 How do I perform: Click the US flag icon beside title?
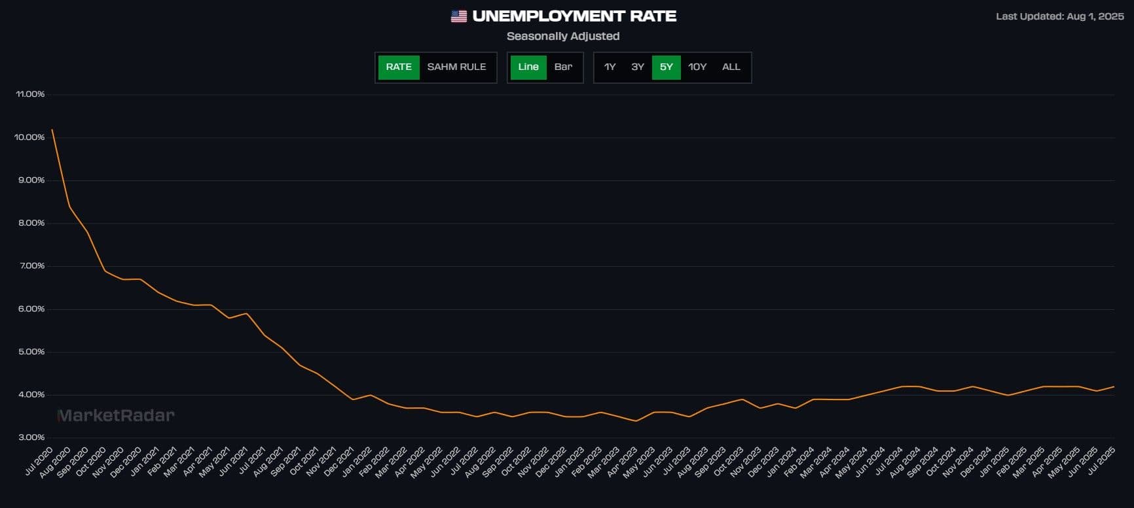coord(458,16)
